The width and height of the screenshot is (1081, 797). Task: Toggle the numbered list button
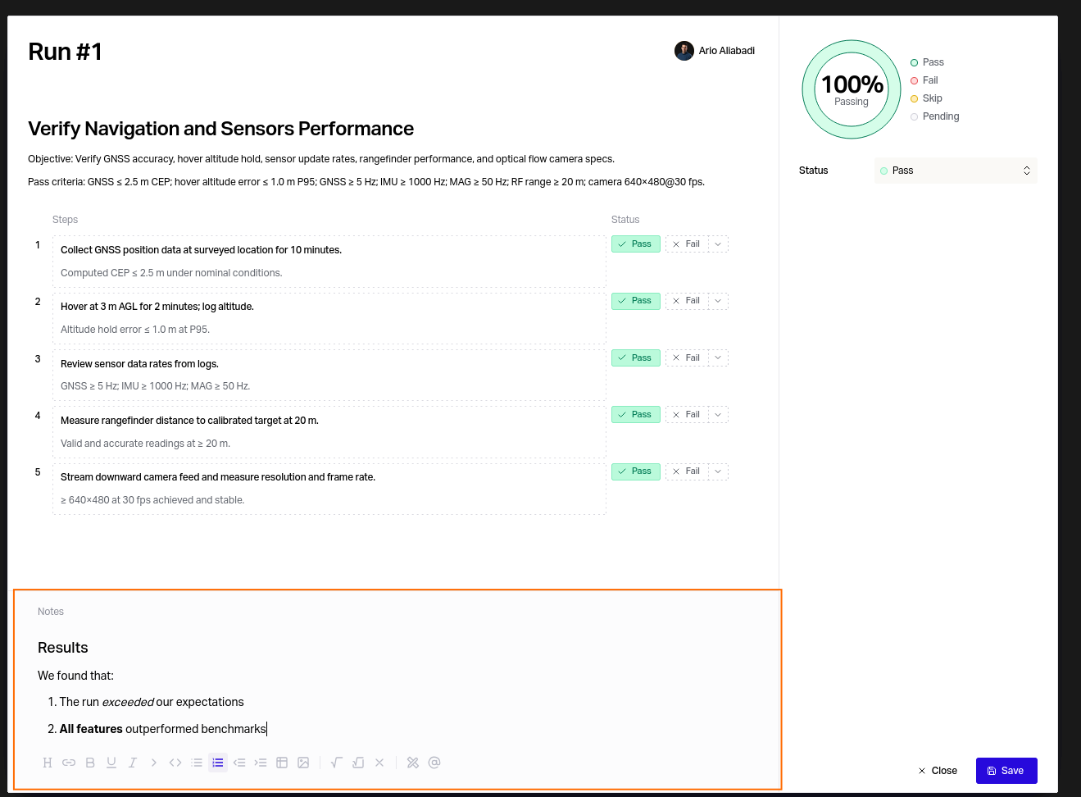[x=218, y=763]
